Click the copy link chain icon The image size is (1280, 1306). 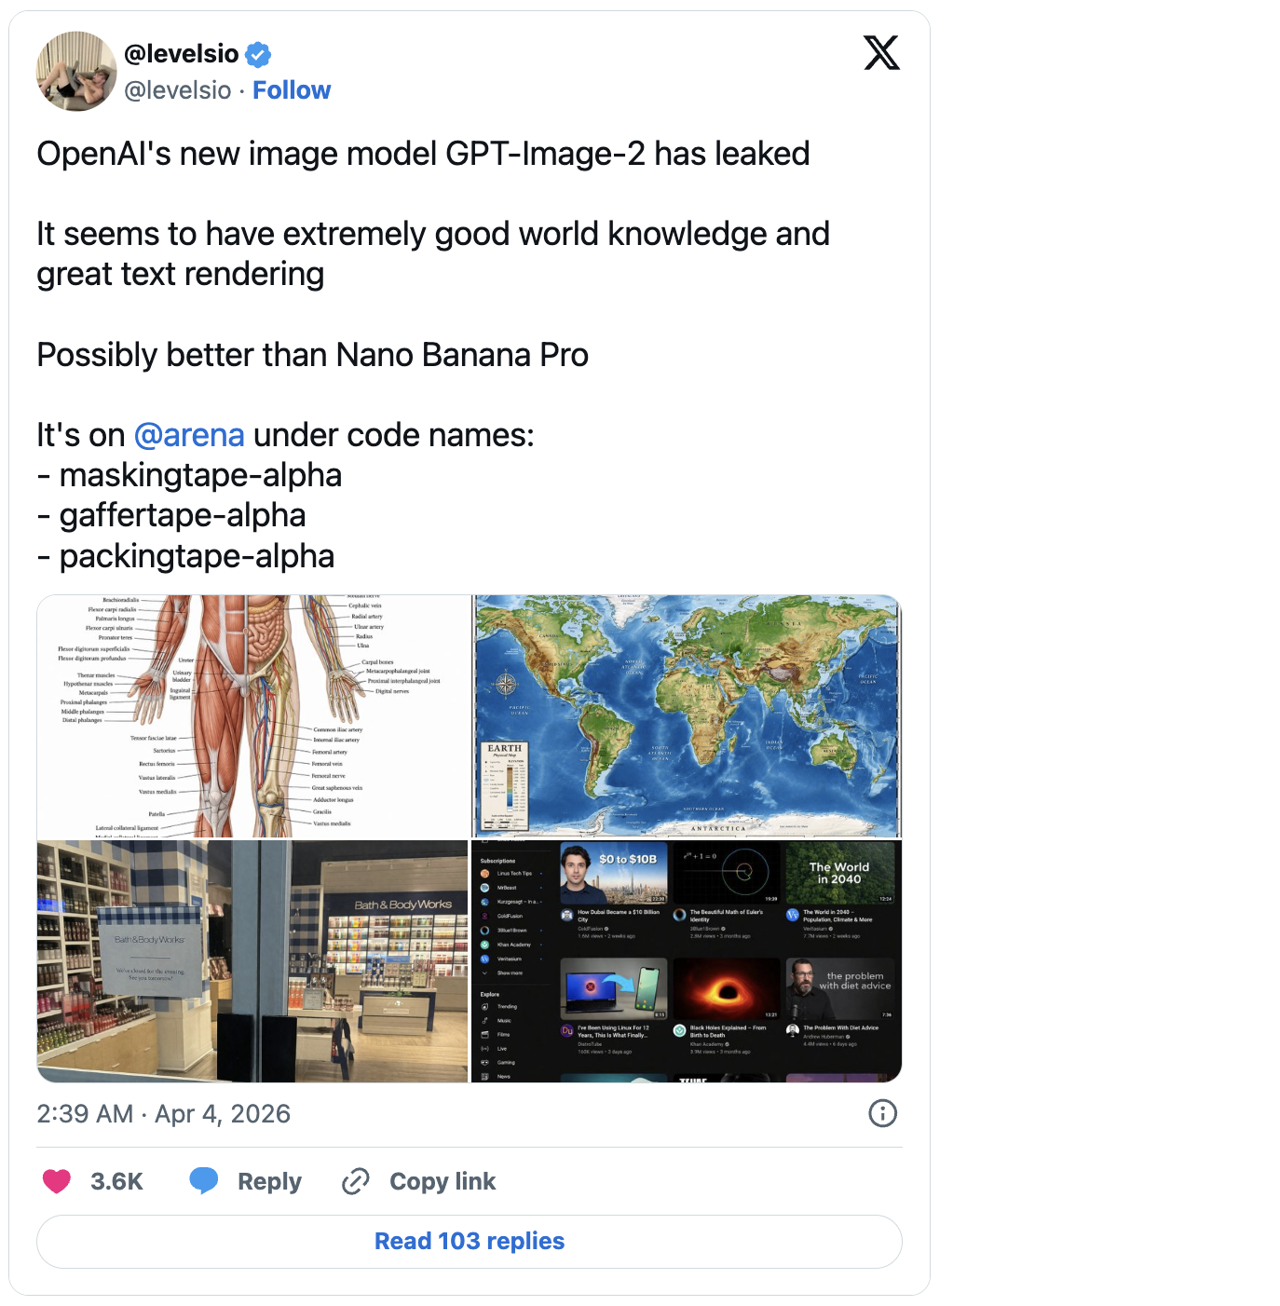355,1181
